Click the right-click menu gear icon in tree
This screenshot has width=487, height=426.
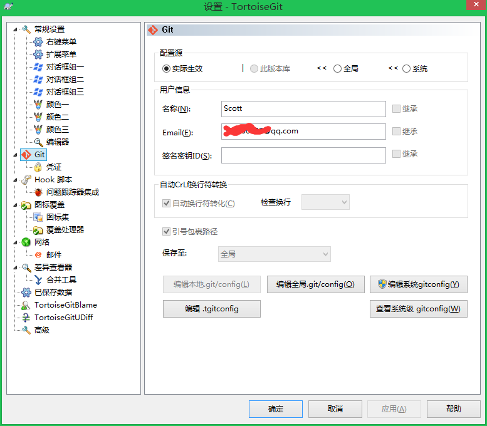[x=38, y=42]
